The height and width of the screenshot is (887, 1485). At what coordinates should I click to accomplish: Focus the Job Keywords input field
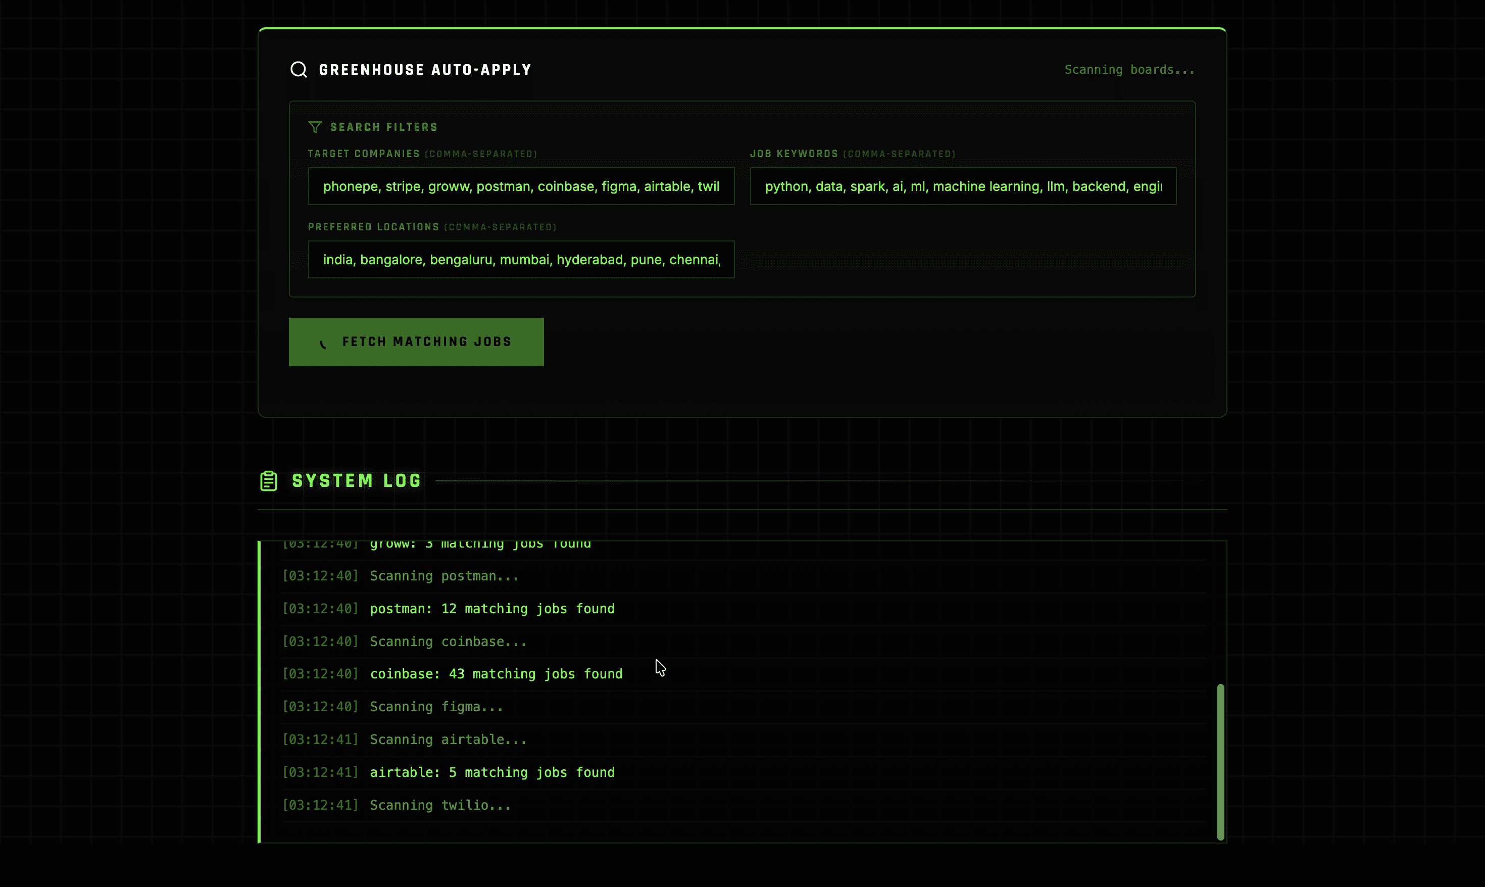click(x=963, y=186)
